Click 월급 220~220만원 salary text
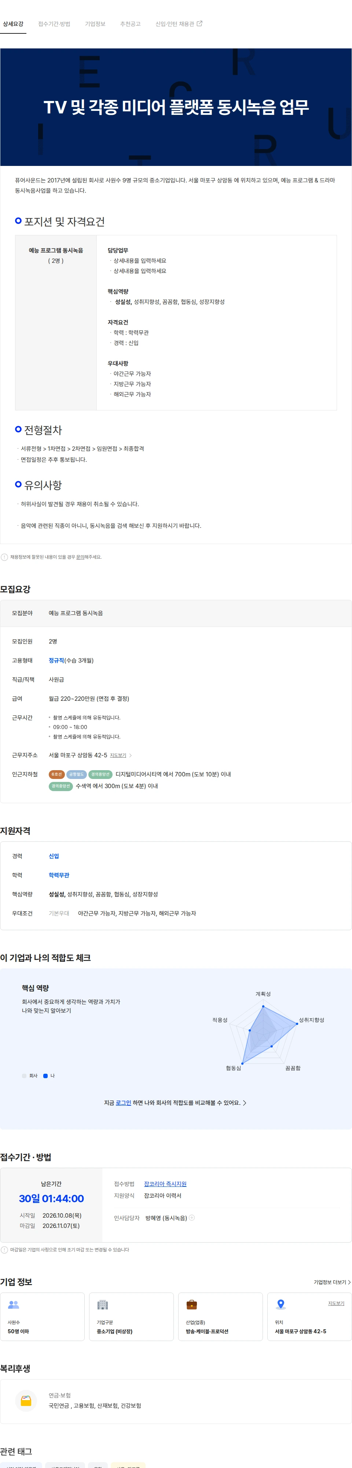The image size is (352, 1468). pyautogui.click(x=89, y=699)
